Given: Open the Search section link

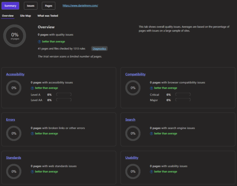Looking at the screenshot, I should coord(130,120).
